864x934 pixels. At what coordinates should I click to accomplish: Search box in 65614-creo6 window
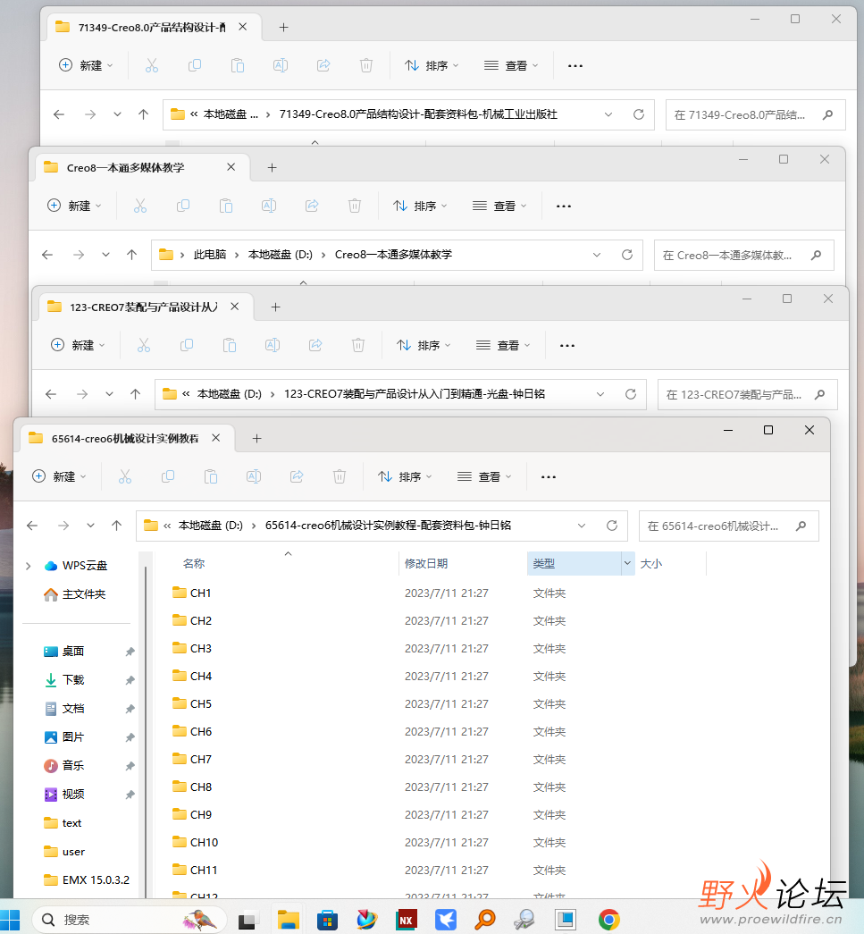click(x=729, y=526)
